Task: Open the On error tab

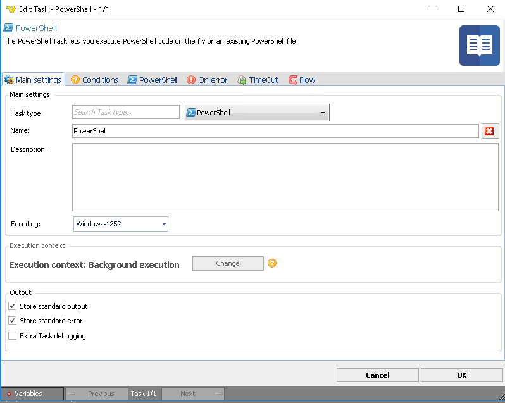Action: 207,80
